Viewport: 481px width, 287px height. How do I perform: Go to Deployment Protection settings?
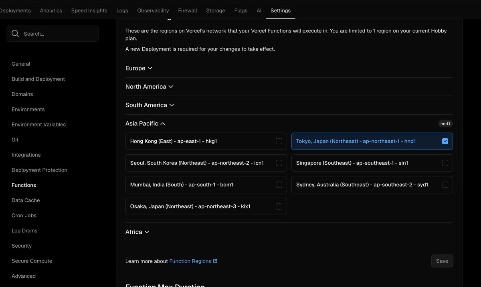(39, 170)
